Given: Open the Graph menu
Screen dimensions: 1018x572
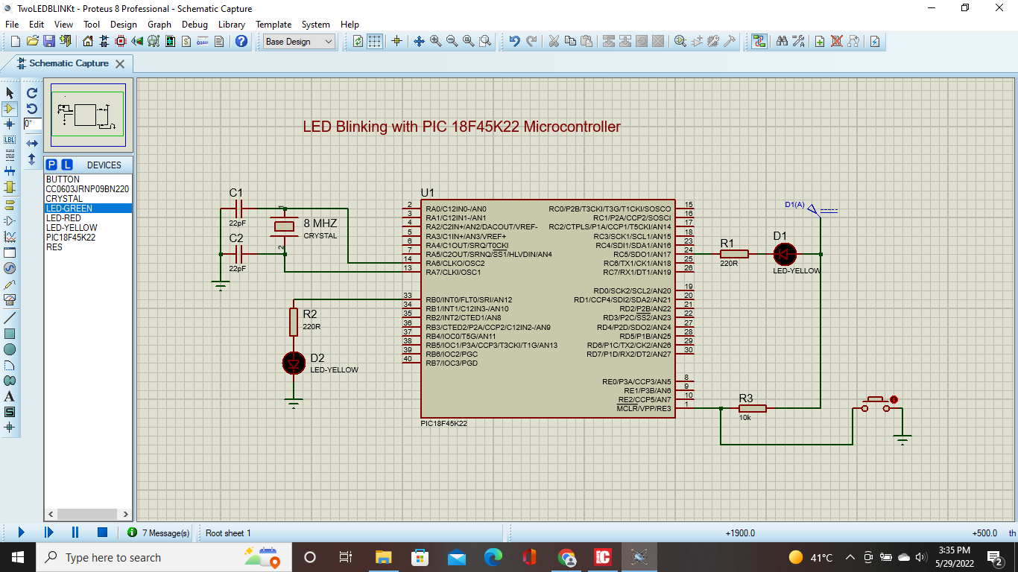Looking at the screenshot, I should tap(159, 24).
